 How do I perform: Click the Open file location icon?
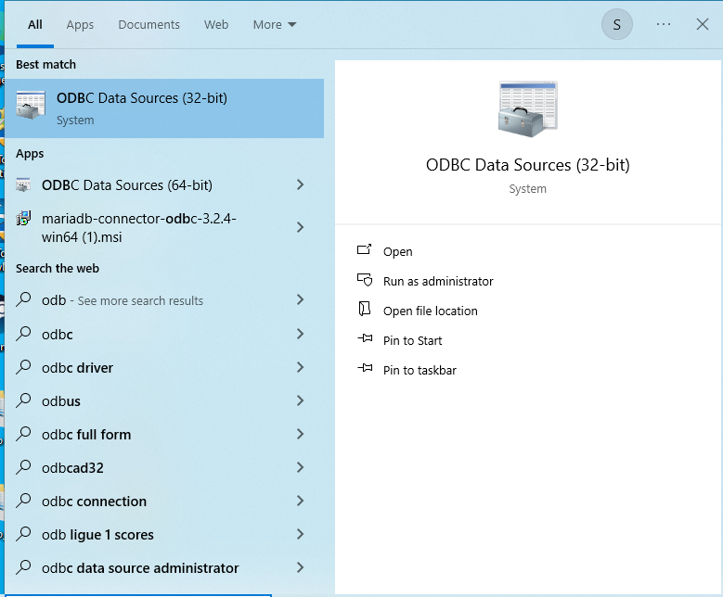[365, 310]
